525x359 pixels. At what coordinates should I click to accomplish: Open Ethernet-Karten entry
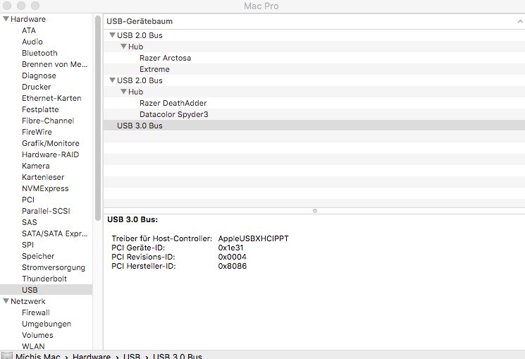click(x=51, y=98)
